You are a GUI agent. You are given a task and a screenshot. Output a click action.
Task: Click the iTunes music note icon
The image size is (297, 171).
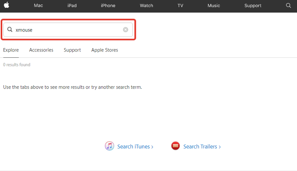109,146
